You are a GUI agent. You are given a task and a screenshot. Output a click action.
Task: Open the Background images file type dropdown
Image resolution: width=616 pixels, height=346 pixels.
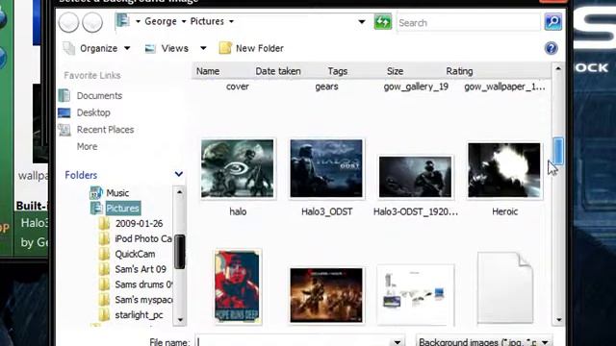pos(546,342)
